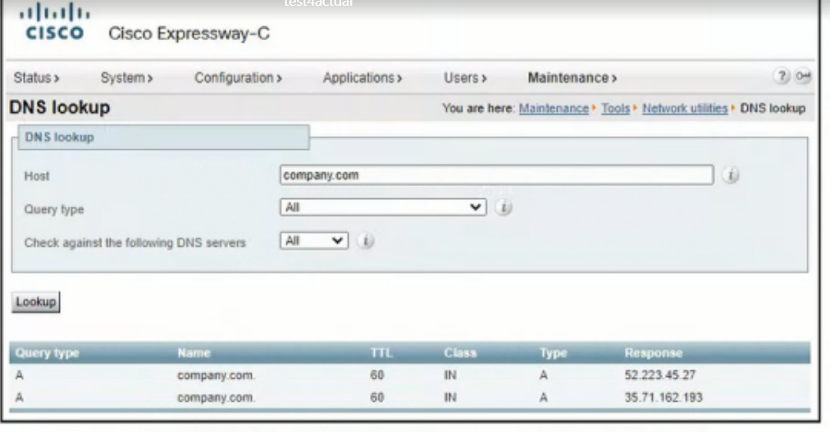Show info icon beside Query type
The height and width of the screenshot is (432, 830).
pos(505,208)
